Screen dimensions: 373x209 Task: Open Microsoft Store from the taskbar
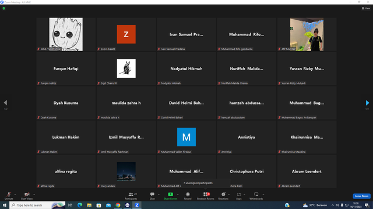pyautogui.click(x=98, y=205)
